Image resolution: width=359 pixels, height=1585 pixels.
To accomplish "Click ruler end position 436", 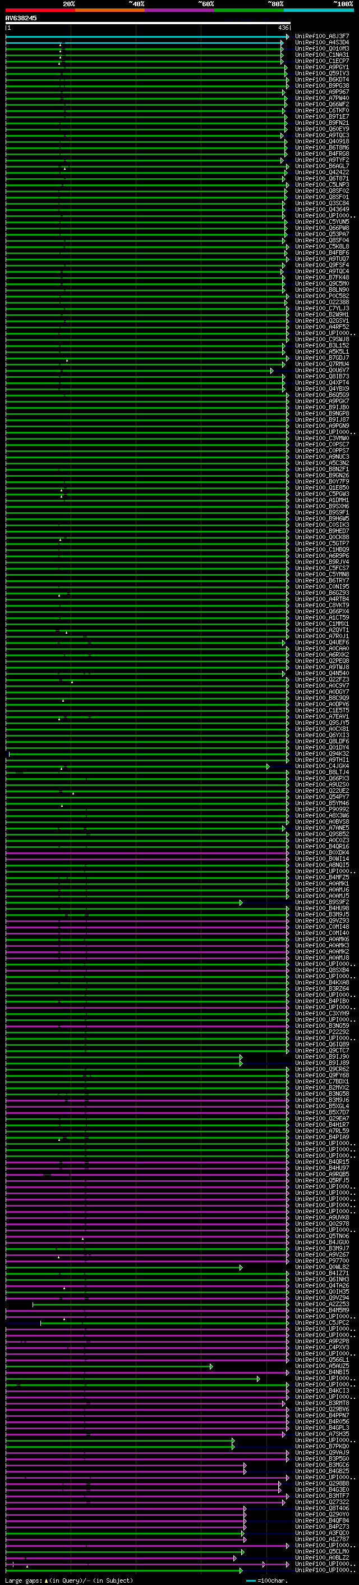I will pyautogui.click(x=283, y=28).
